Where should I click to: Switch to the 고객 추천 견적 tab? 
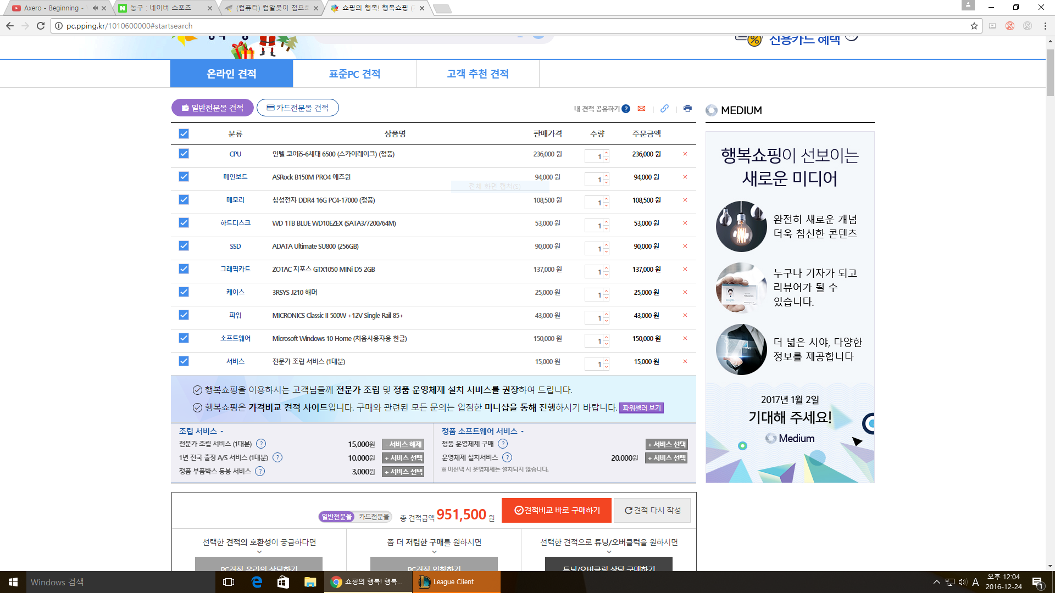[477, 74]
